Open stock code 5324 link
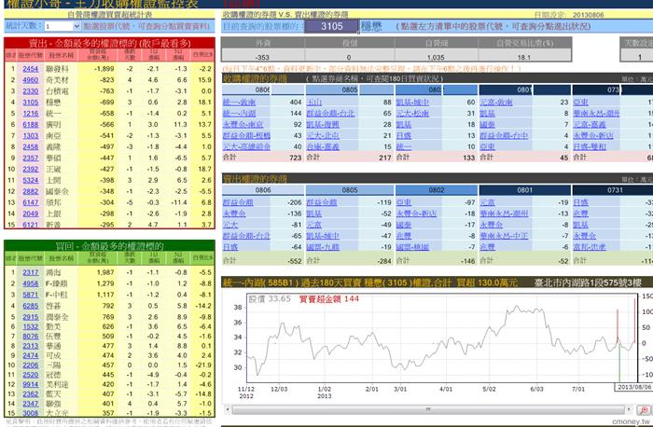653x427 pixels. [x=31, y=180]
